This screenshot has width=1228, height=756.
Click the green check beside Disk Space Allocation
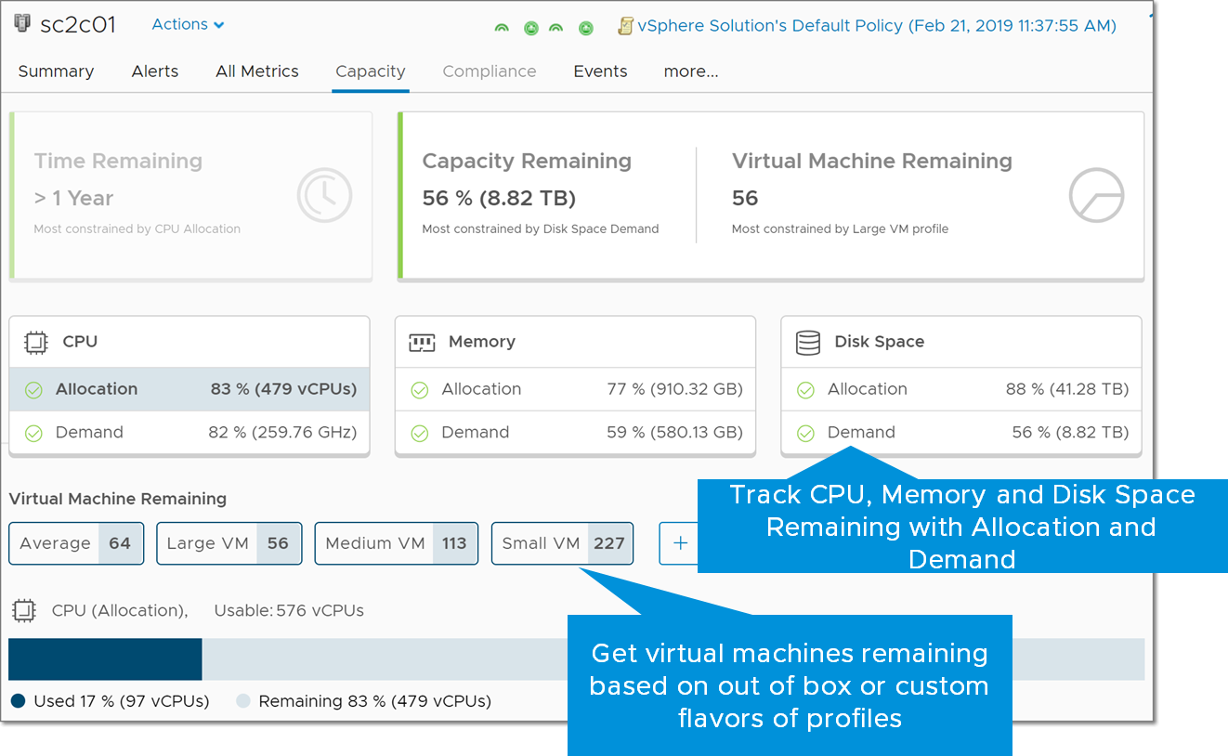coord(805,390)
